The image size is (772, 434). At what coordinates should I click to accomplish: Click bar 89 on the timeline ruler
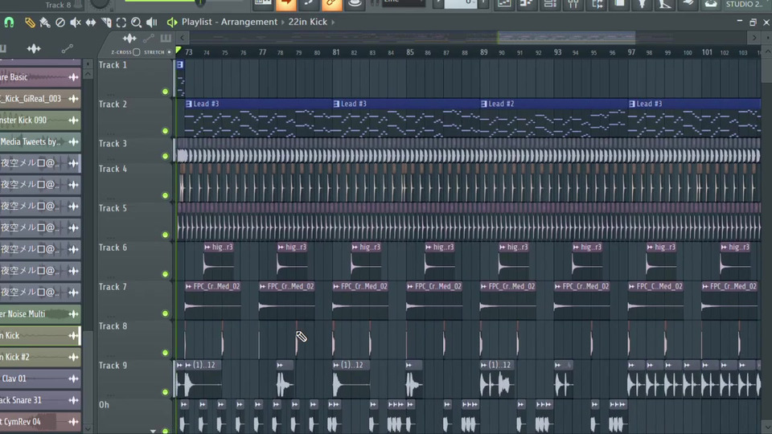(x=484, y=52)
